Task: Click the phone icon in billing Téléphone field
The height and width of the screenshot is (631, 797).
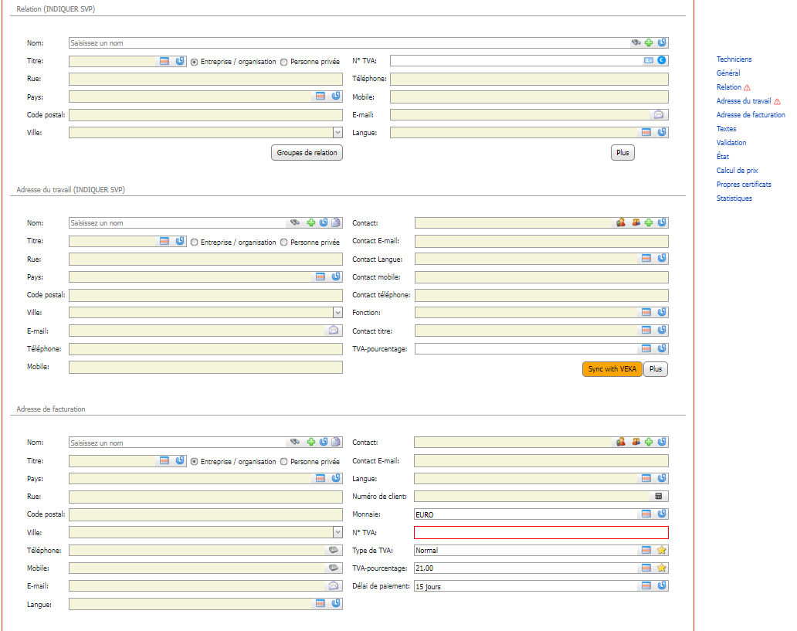Action: click(x=334, y=550)
